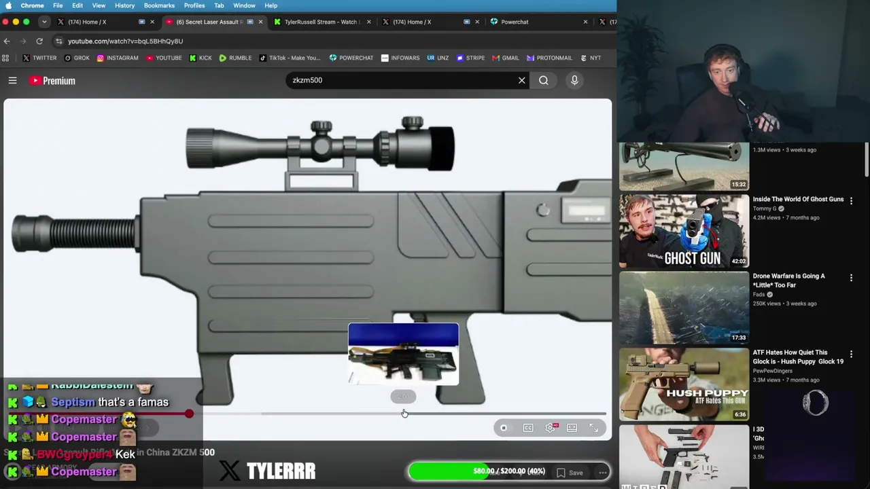The width and height of the screenshot is (870, 489).
Task: Open the Apple menu
Action: click(8, 5)
